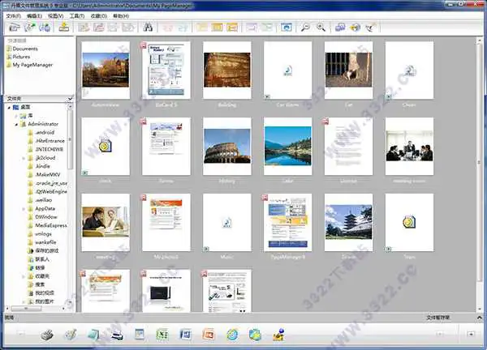The image size is (487, 350).
Task: Send to Excel using bottom bar icon
Action: pos(162,335)
